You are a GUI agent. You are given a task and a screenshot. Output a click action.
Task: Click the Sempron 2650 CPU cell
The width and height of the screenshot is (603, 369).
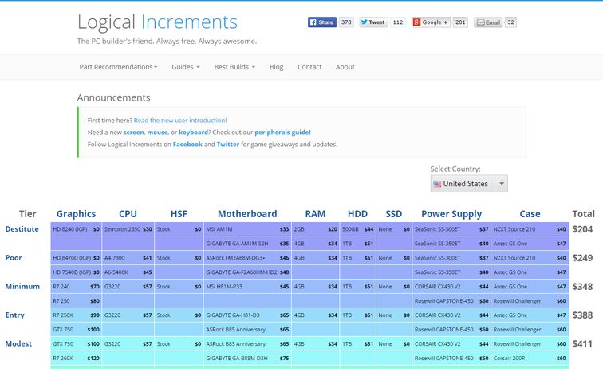click(122, 229)
